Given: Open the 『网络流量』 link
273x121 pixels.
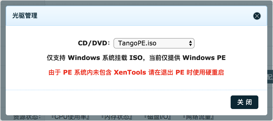Looking at the screenshot, I should coord(199,117).
